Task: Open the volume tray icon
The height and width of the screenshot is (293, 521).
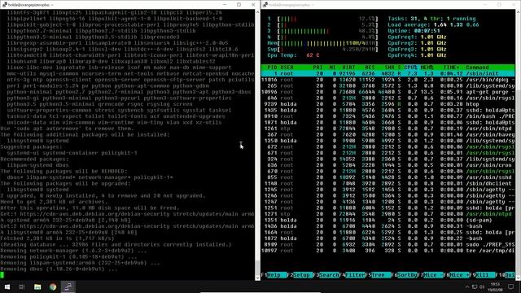Action: coord(481,286)
